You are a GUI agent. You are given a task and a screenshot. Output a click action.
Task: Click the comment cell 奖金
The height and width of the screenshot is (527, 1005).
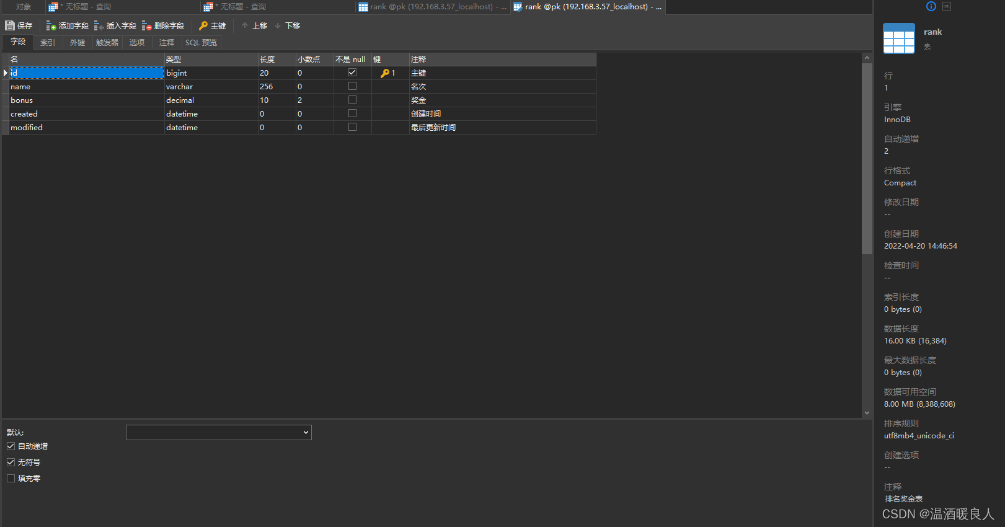coord(503,100)
